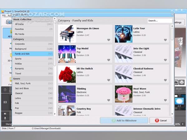Click the Search input field
Screen dimensions: 187x140
pos(160,21)
